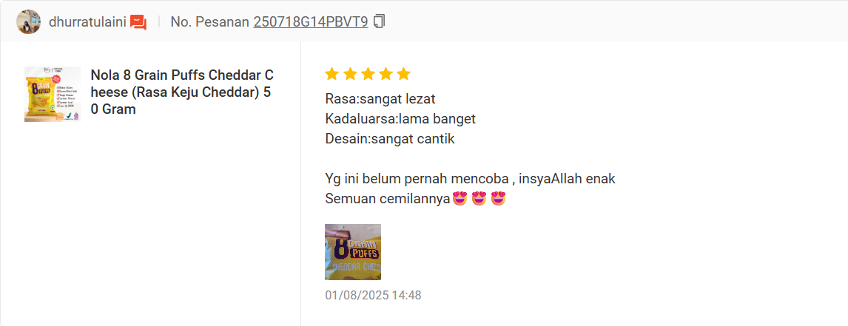Viewport: 848px width, 326px height.
Task: Click the review timestamp 01/08/2025 14:48
Action: 373,295
